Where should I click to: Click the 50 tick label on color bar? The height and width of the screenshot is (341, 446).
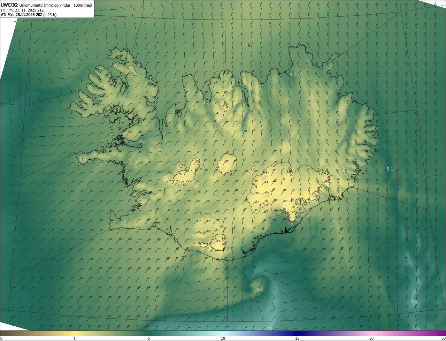click(443, 338)
